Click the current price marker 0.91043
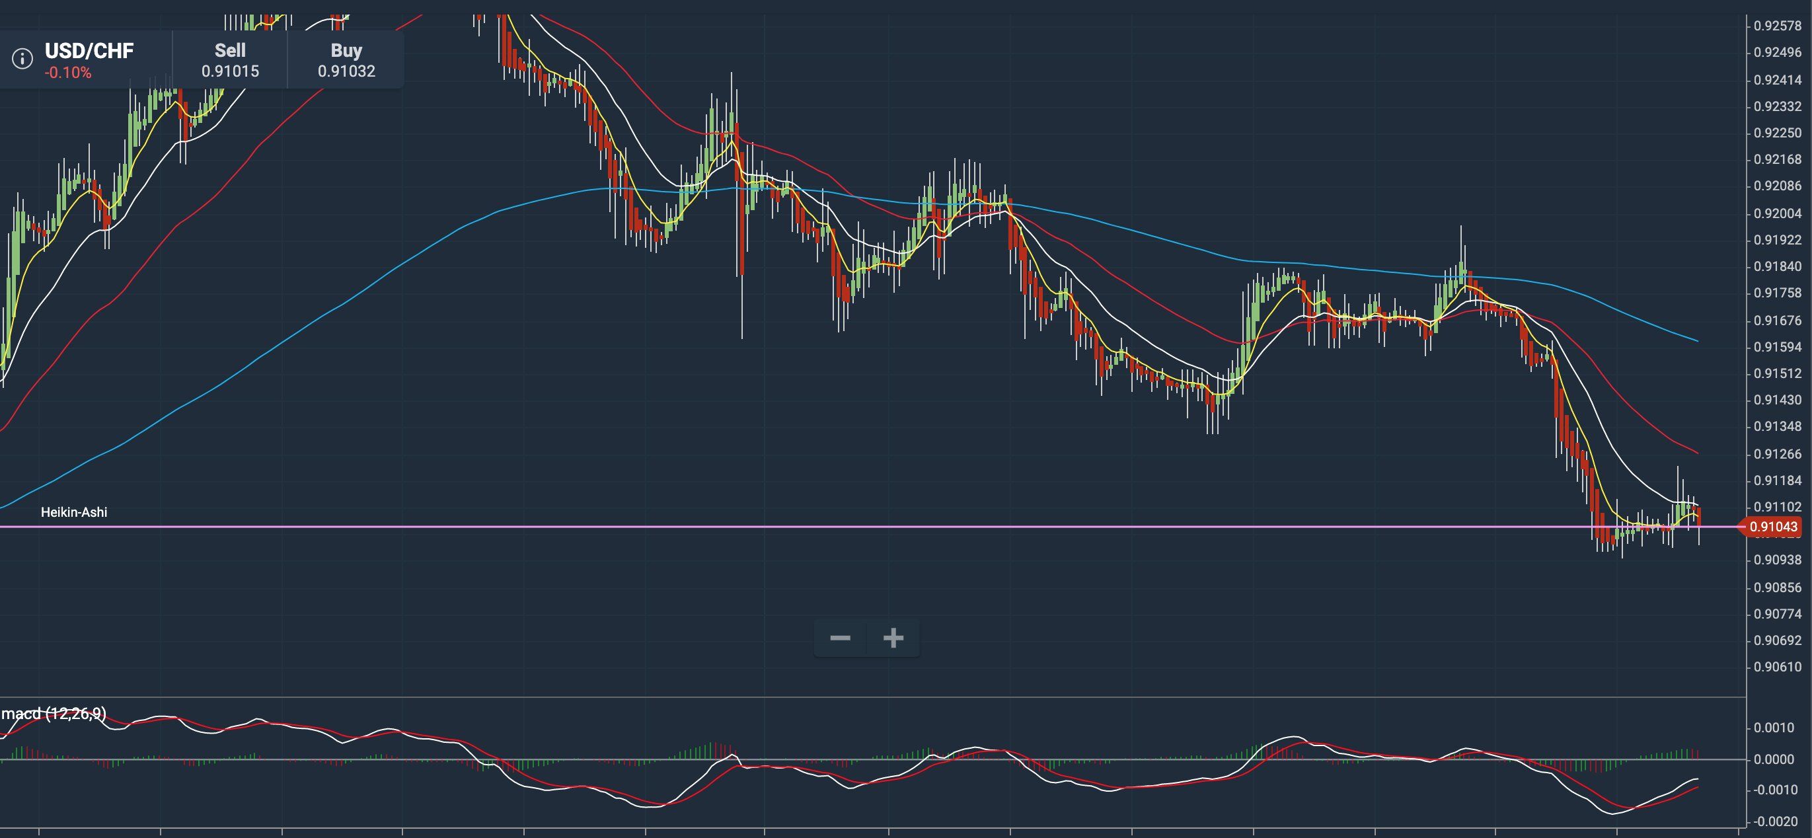Image resolution: width=1812 pixels, height=838 pixels. click(1772, 526)
